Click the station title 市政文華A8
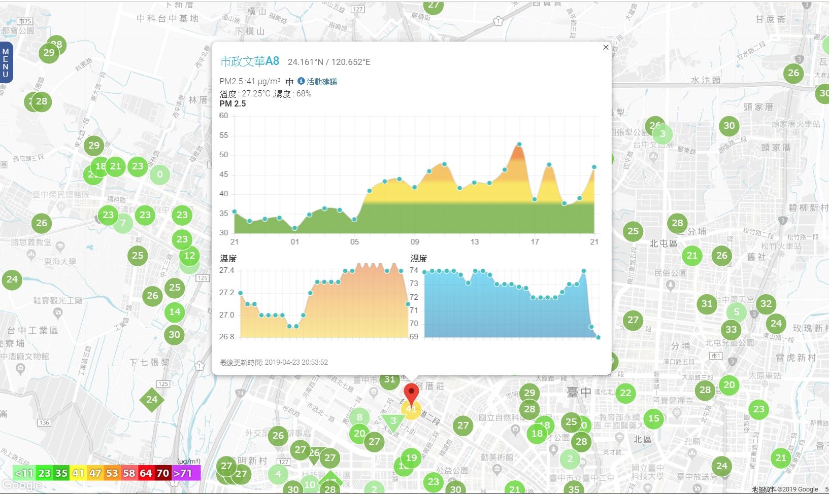 point(249,61)
